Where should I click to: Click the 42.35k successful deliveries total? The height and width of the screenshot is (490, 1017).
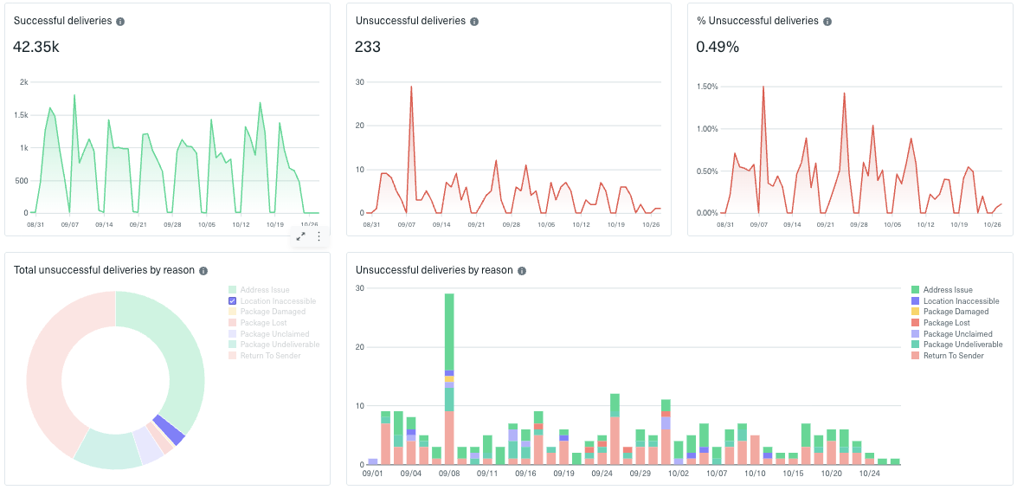[x=36, y=47]
